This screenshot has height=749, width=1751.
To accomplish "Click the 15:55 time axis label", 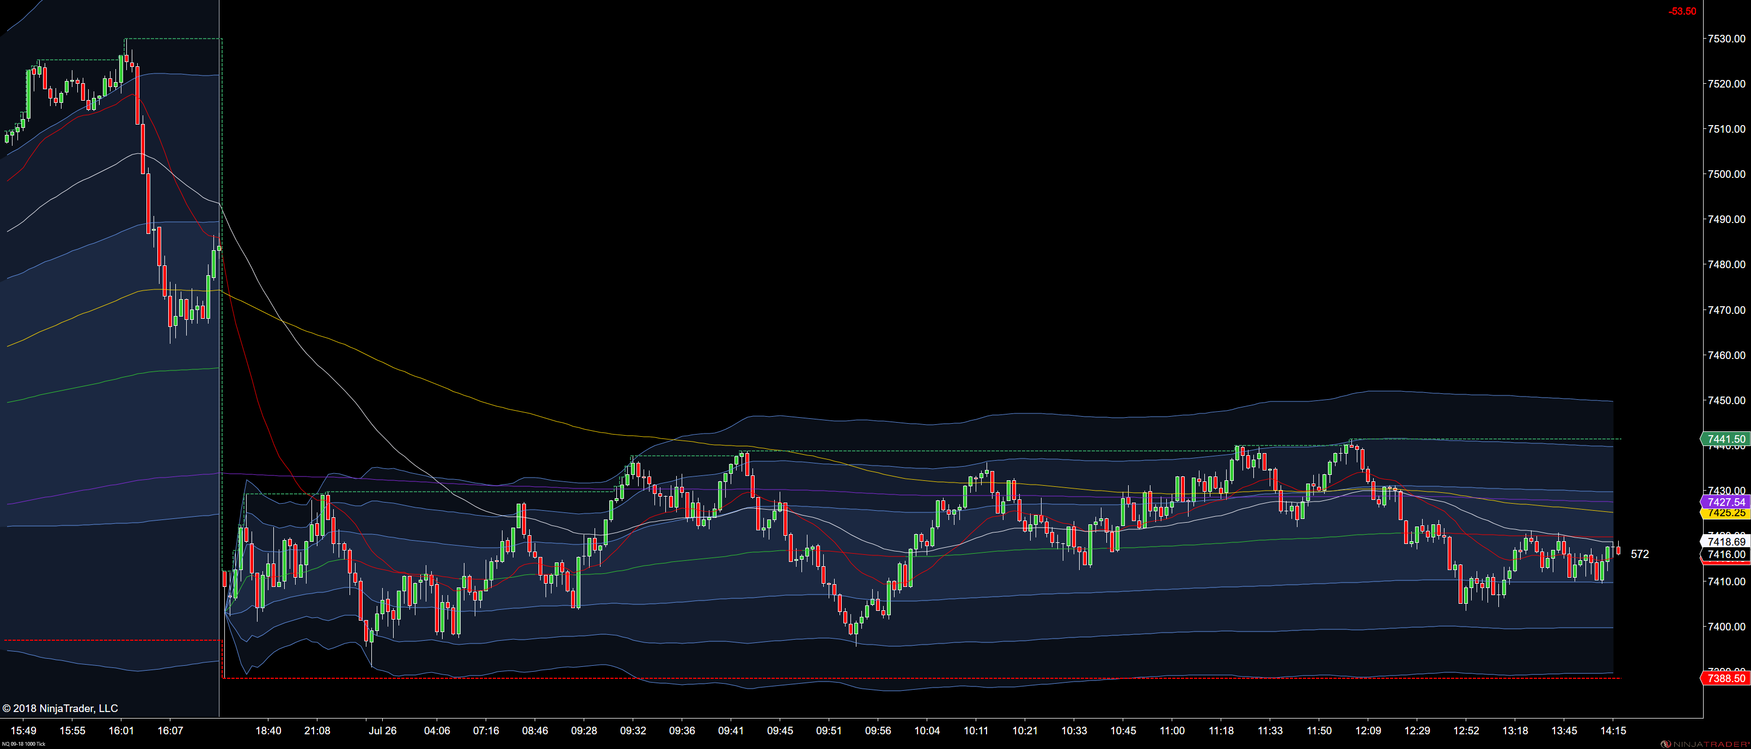I will 72,731.
